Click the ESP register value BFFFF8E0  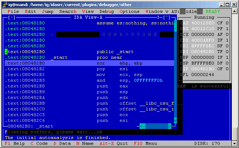tap(203, 63)
